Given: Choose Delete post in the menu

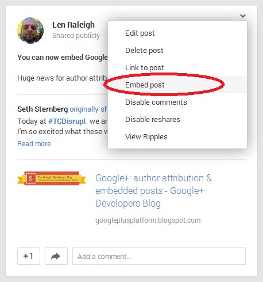Looking at the screenshot, I should (177, 51).
